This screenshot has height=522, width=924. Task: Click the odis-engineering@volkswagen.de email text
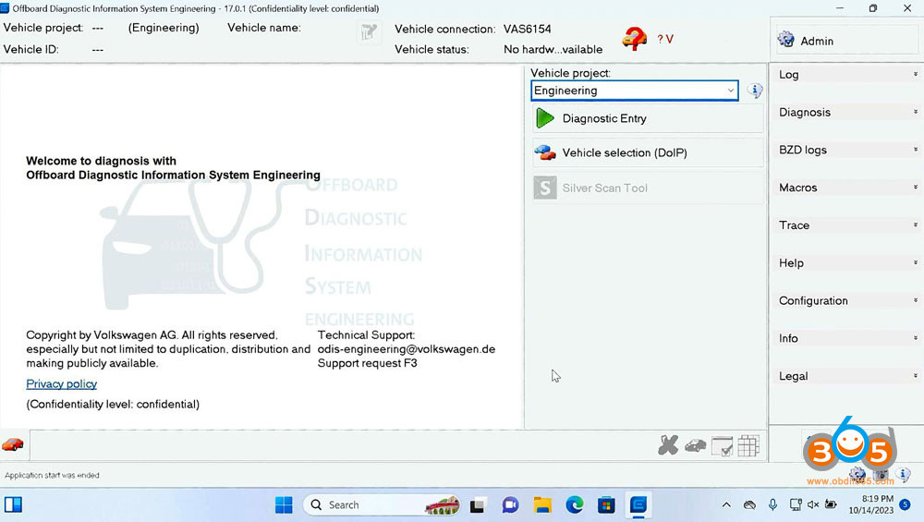pos(406,349)
